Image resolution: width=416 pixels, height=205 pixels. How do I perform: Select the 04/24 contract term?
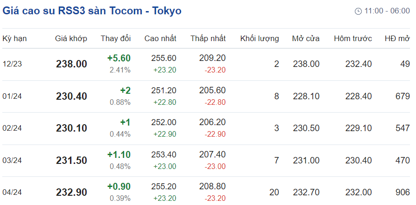click(x=13, y=192)
